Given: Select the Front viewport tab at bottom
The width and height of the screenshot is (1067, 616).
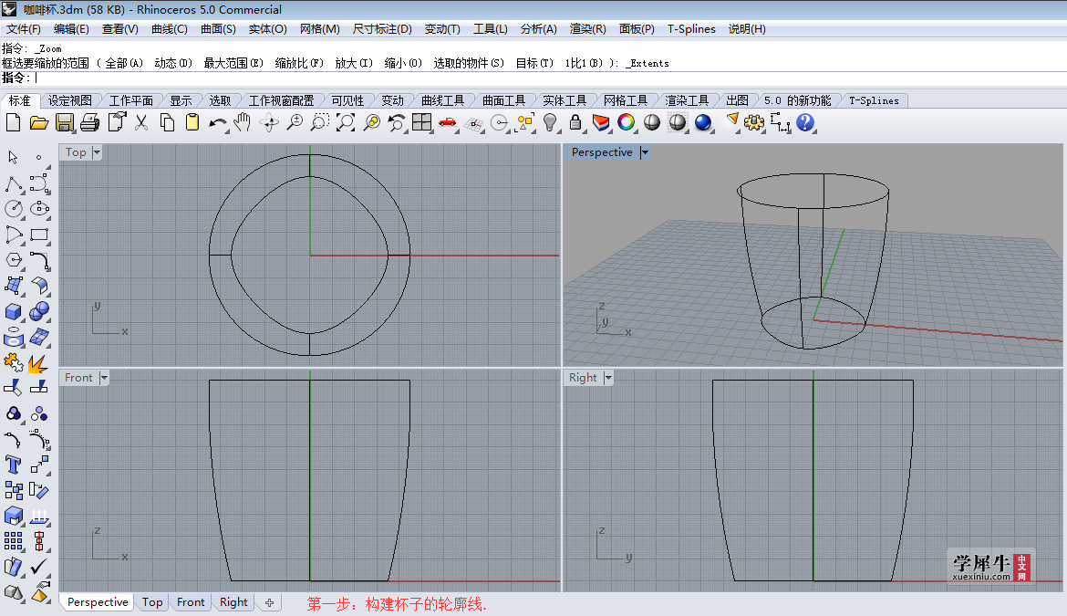Looking at the screenshot, I should tap(191, 602).
